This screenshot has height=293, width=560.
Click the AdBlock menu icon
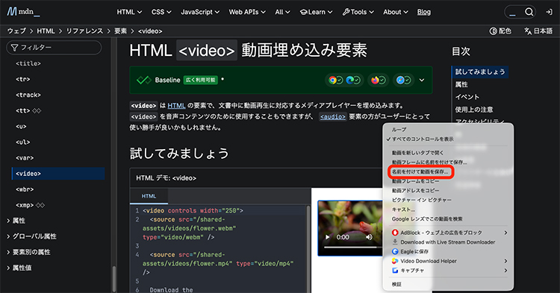(395, 233)
